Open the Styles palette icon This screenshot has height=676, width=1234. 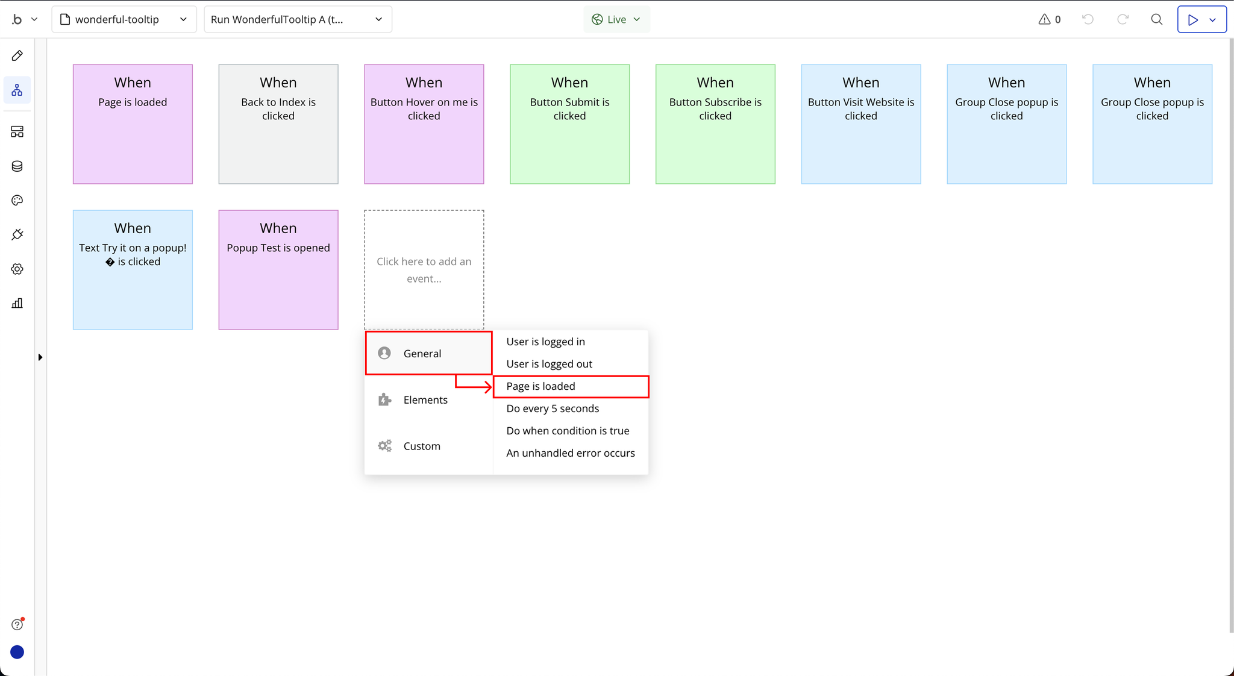17,201
